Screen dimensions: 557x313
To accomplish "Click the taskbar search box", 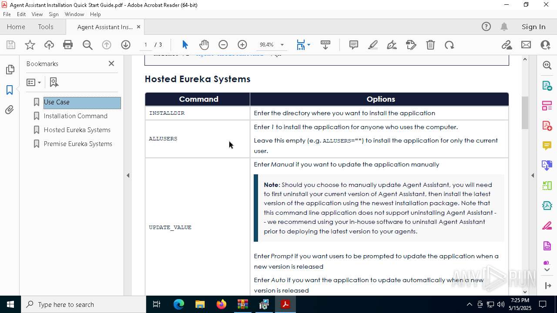I will 83,304.
